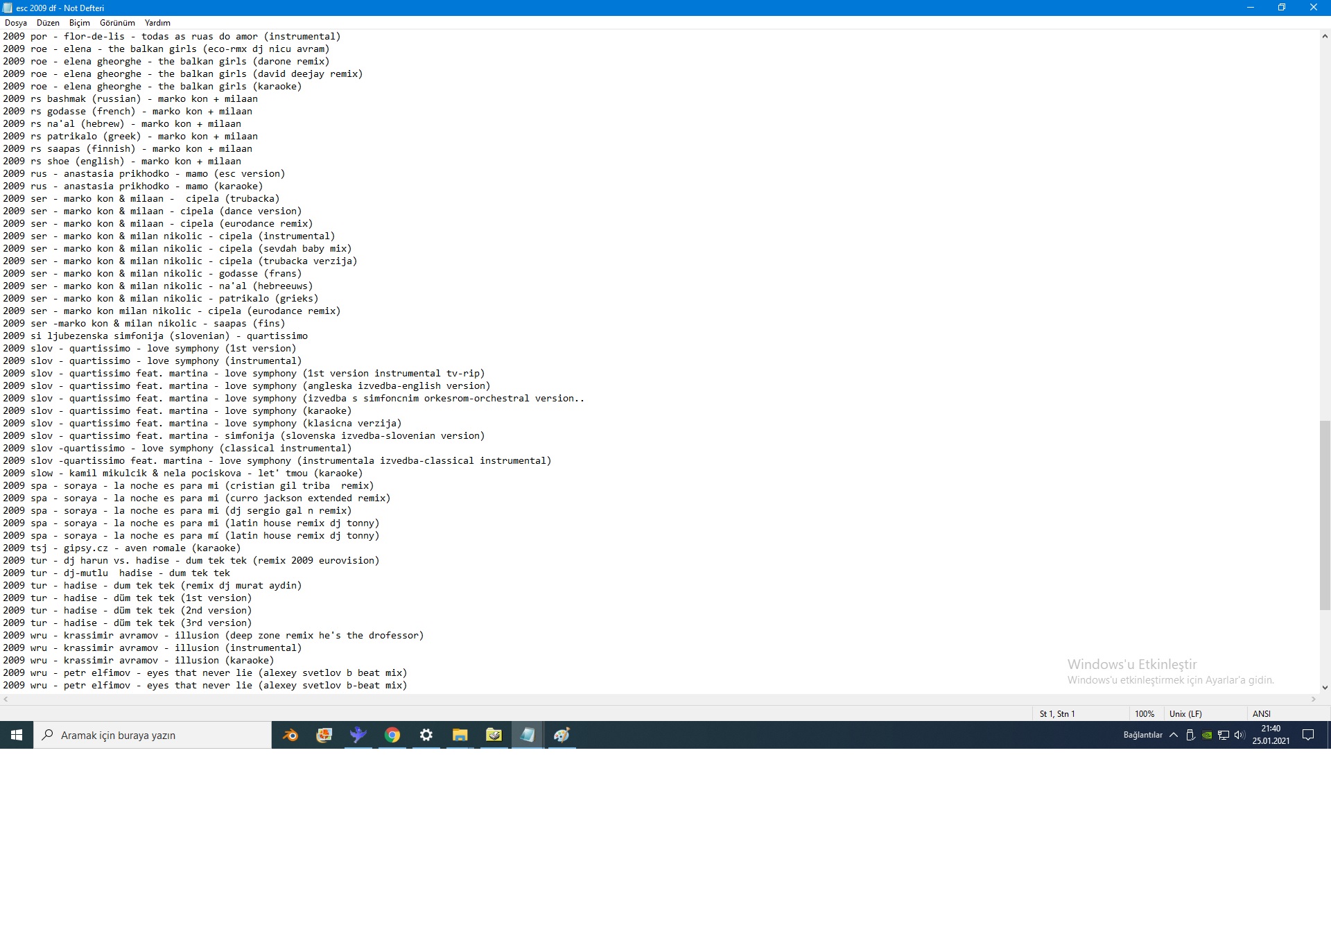Open the Dosya menu
Screen dimensions: 1331x938
click(15, 23)
